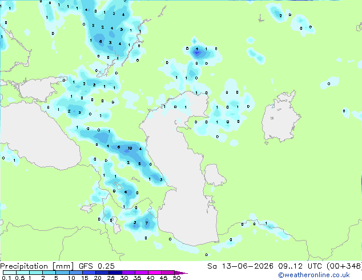The image size is (362, 280).
Task: Click the "GFS 0.25" model label
Action: click(x=96, y=266)
